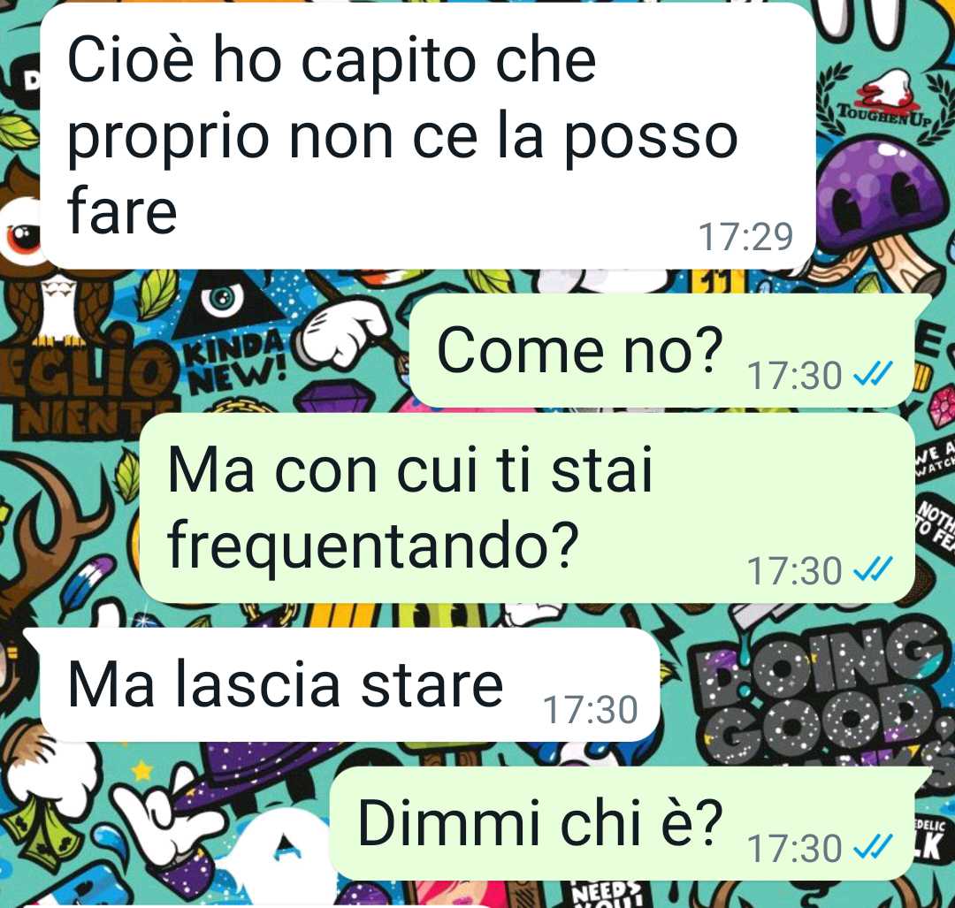Tap the 17:30 timestamp beside 'frequentando?'
This screenshot has width=955, height=908.
794,571
